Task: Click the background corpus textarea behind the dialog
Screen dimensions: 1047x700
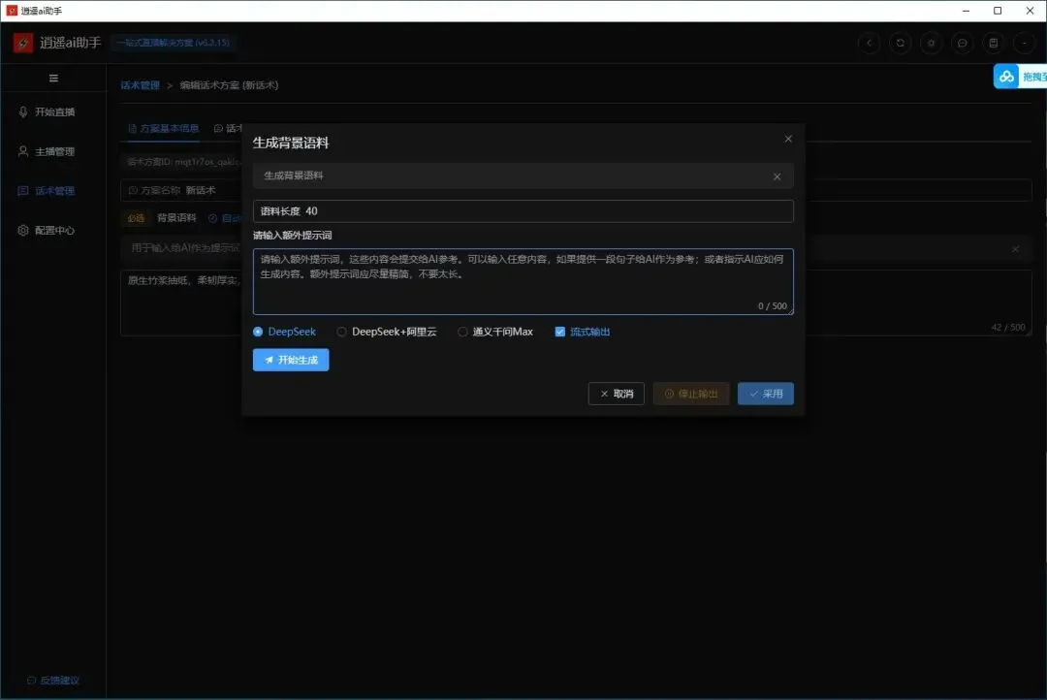Action: [x=576, y=302]
